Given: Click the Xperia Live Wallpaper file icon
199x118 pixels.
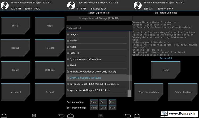Looking at the screenshot, I should click(x=68, y=90).
